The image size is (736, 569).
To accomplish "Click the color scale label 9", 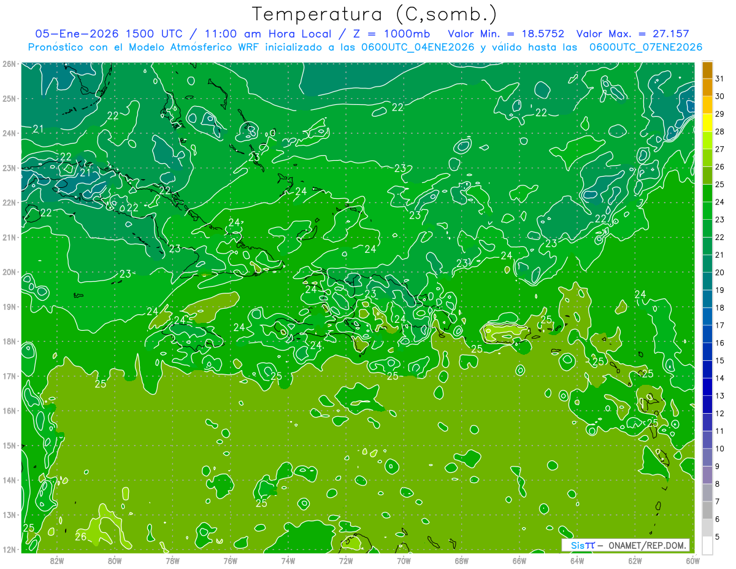I will pos(718,466).
